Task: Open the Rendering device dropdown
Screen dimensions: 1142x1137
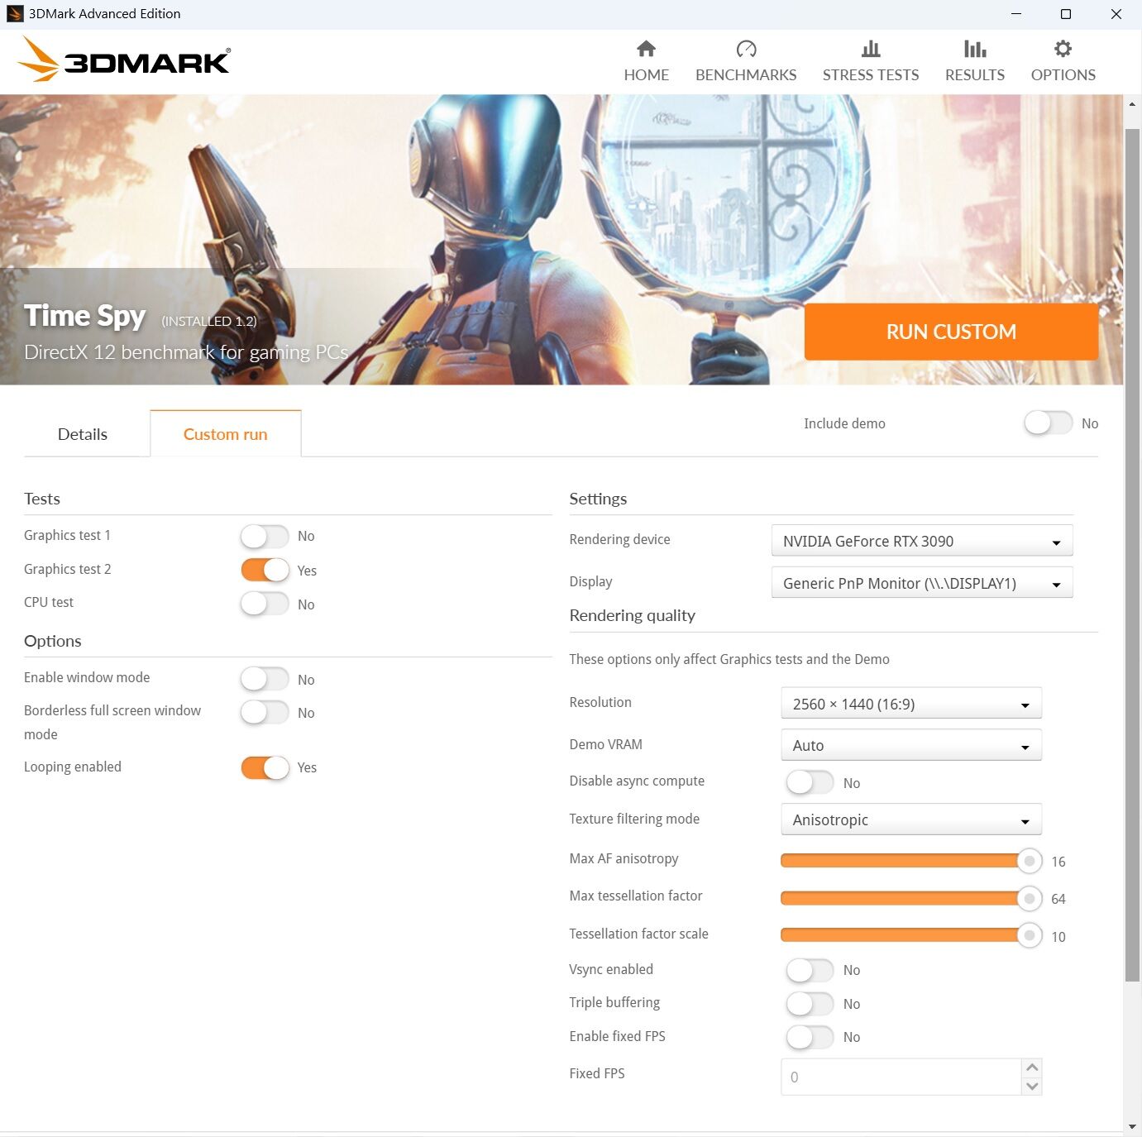Action: [922, 541]
